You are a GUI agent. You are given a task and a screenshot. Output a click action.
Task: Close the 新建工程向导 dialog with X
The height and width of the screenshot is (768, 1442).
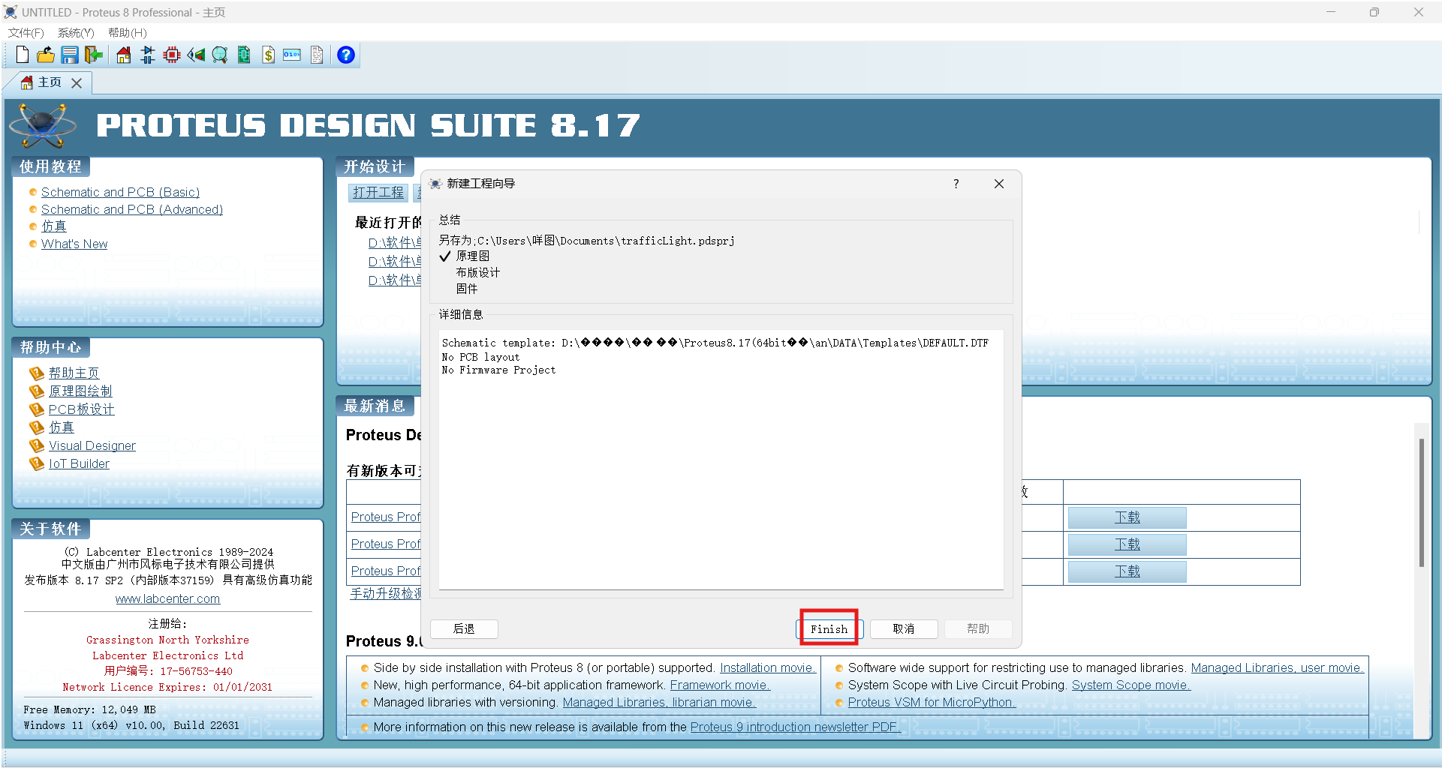click(999, 184)
